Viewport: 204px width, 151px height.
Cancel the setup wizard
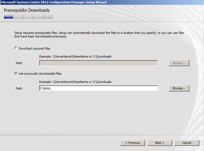[187, 143]
